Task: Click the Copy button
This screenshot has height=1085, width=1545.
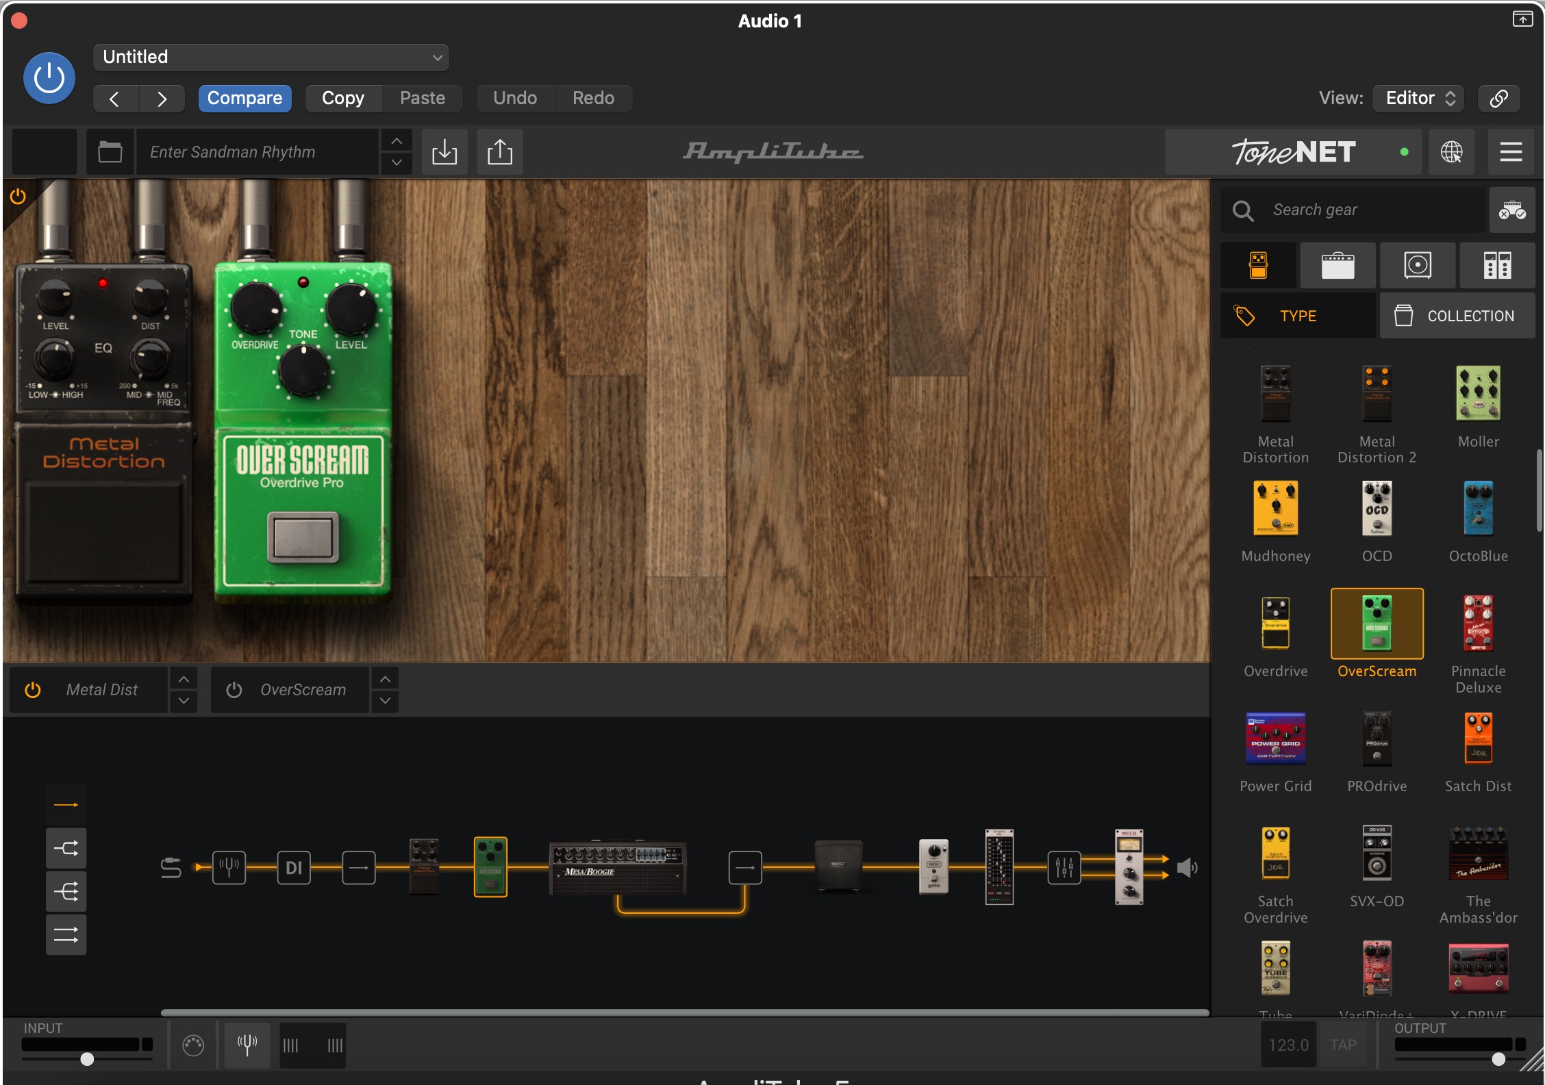Action: [x=343, y=99]
